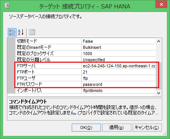
Task: Click scrollbar down arrow in property grid
Action: 159,93
